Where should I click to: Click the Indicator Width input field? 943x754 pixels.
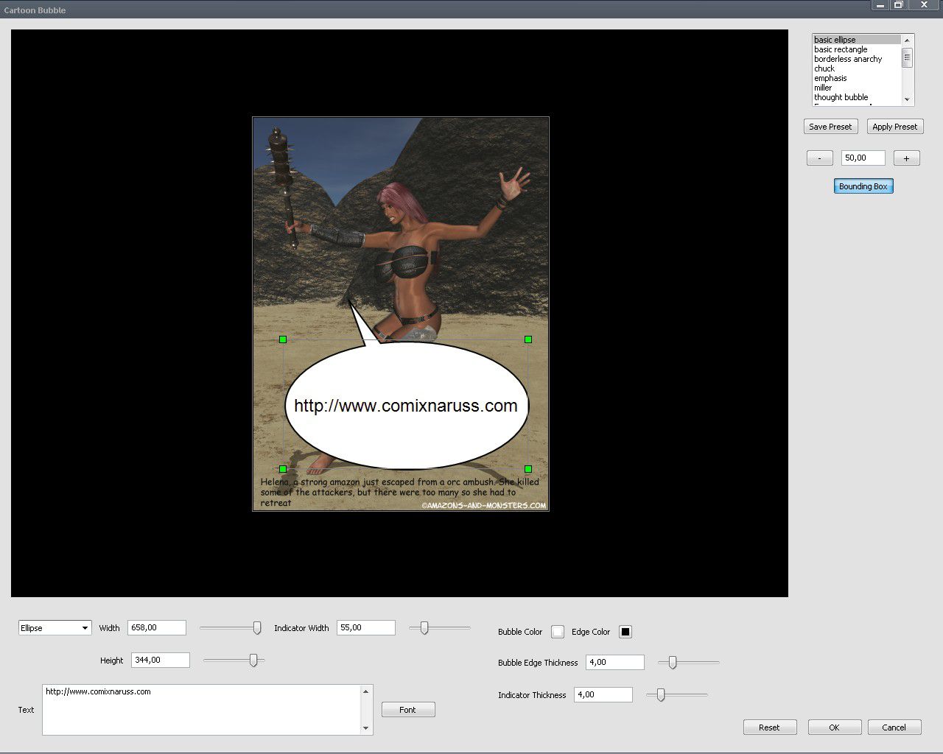[366, 627]
